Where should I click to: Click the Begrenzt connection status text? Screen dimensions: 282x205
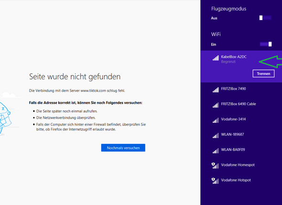(x=228, y=62)
